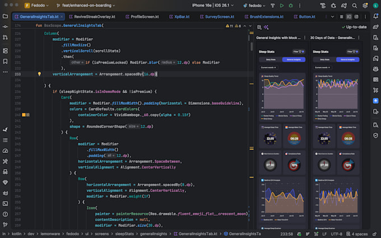Switch to SurveyScreen.kt tab
The image size is (381, 238).
tap(217, 16)
